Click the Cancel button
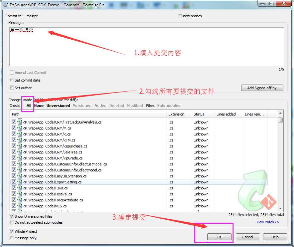 [248, 237]
